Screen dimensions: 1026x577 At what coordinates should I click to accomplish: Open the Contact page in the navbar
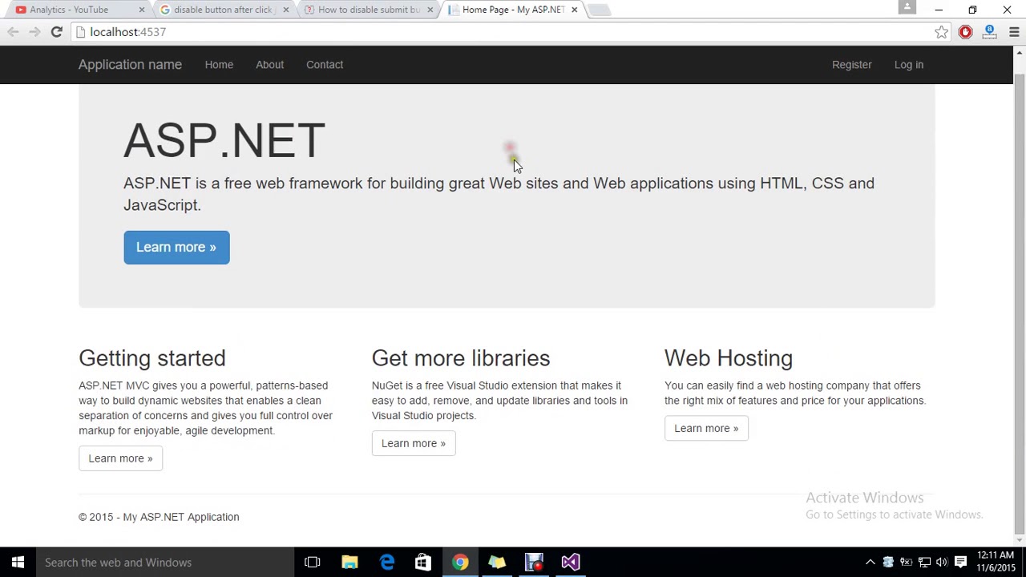click(325, 65)
